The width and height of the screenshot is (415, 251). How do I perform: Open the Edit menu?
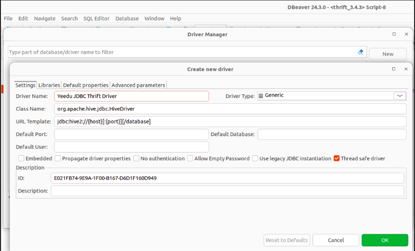(23, 19)
